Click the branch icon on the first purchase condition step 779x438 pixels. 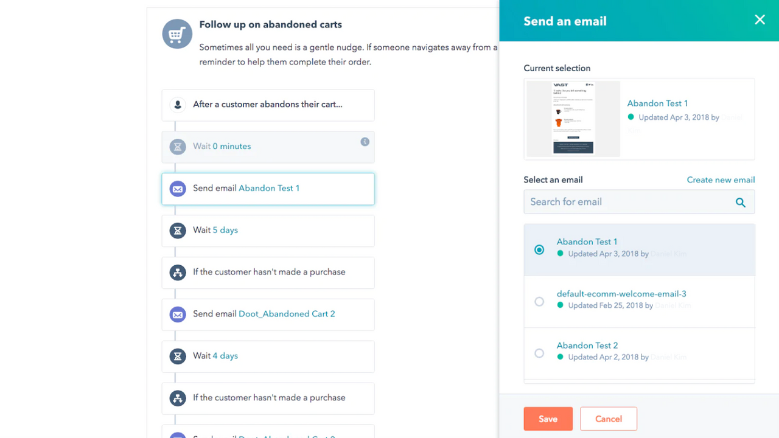coord(177,273)
